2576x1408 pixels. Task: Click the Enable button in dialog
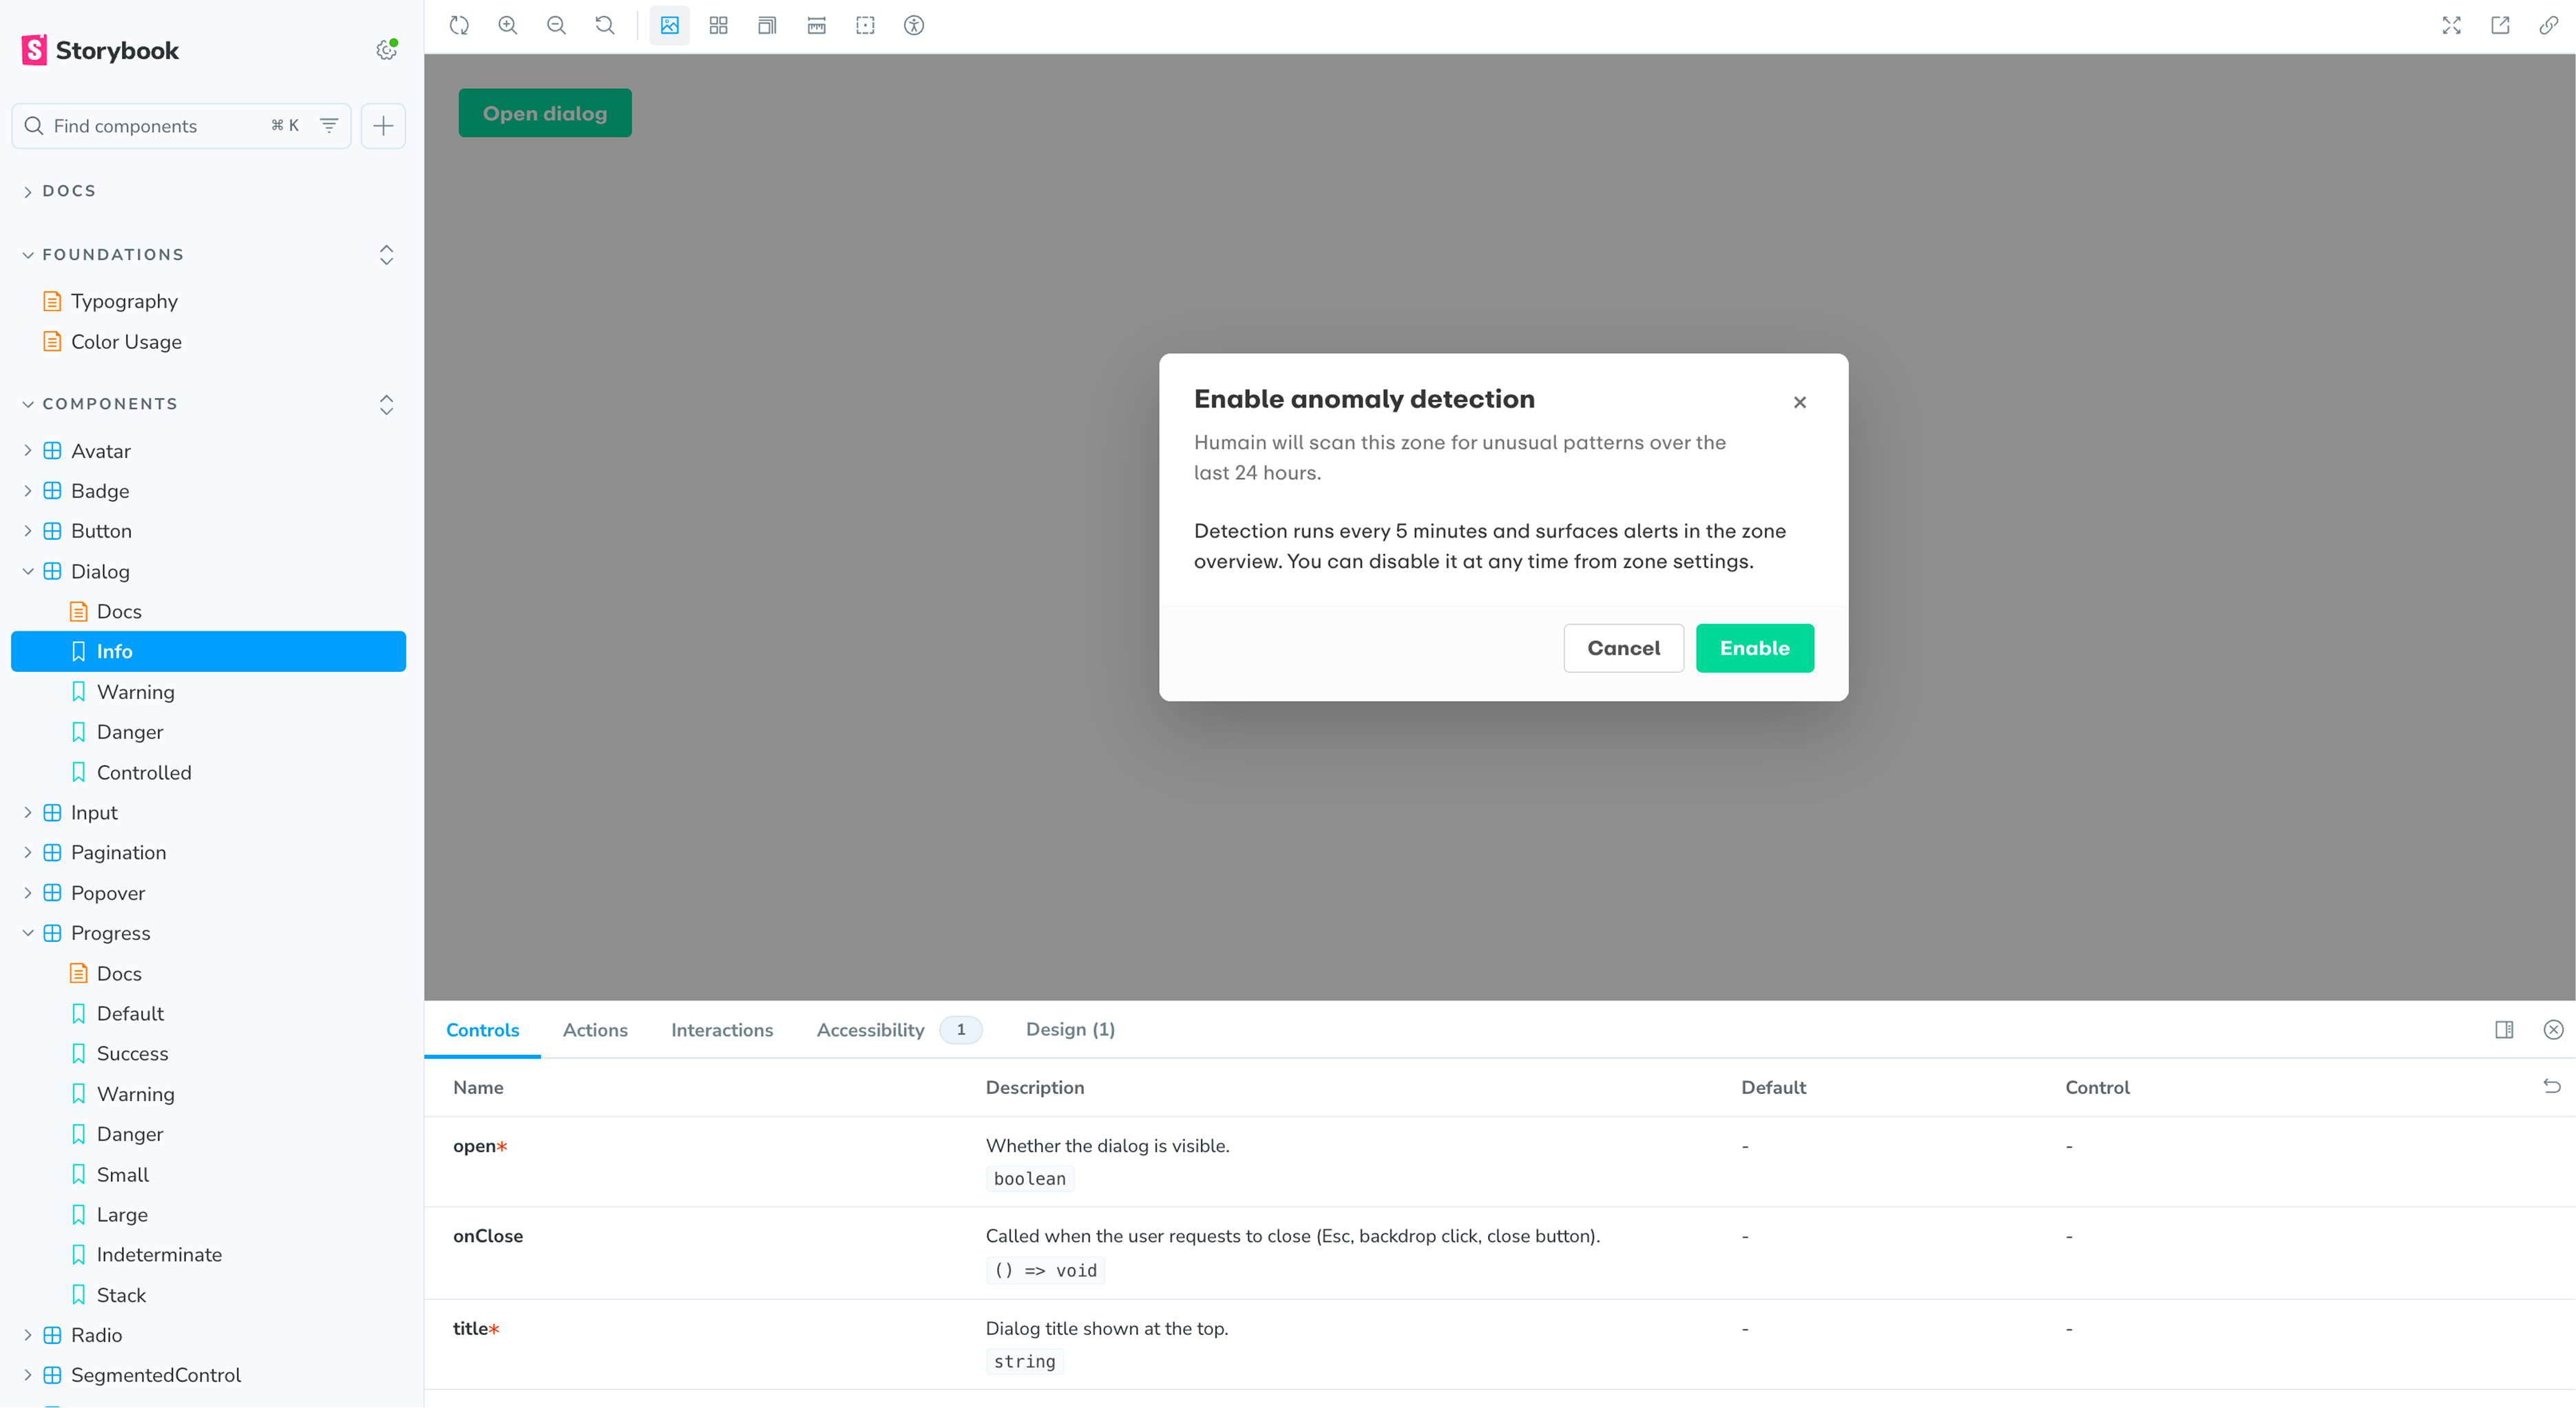[1754, 648]
